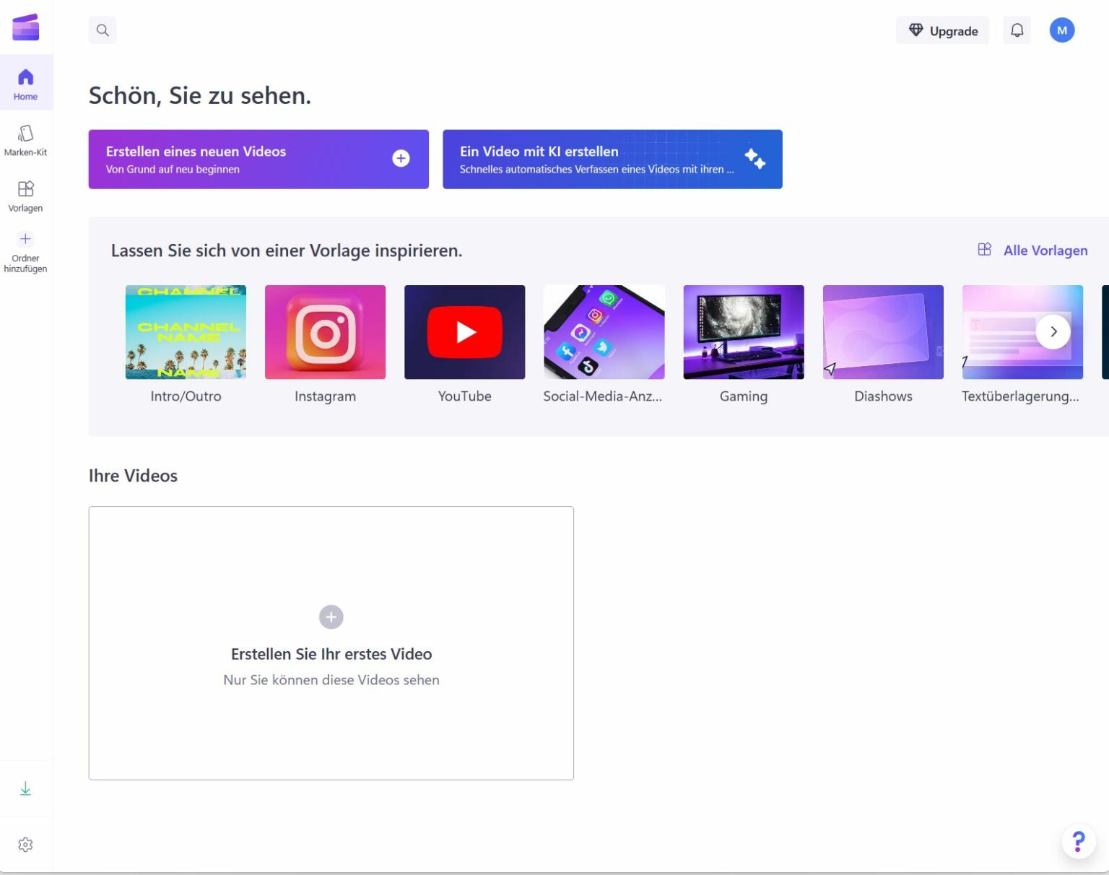
Task: Open Alle Vorlagen link
Action: pyautogui.click(x=1045, y=250)
